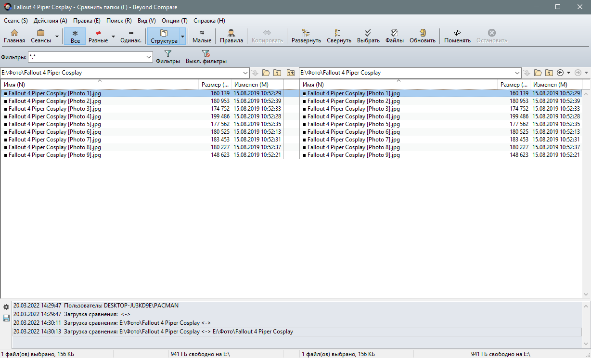
Task: Open the left folder path dropdown
Action: tap(245, 73)
